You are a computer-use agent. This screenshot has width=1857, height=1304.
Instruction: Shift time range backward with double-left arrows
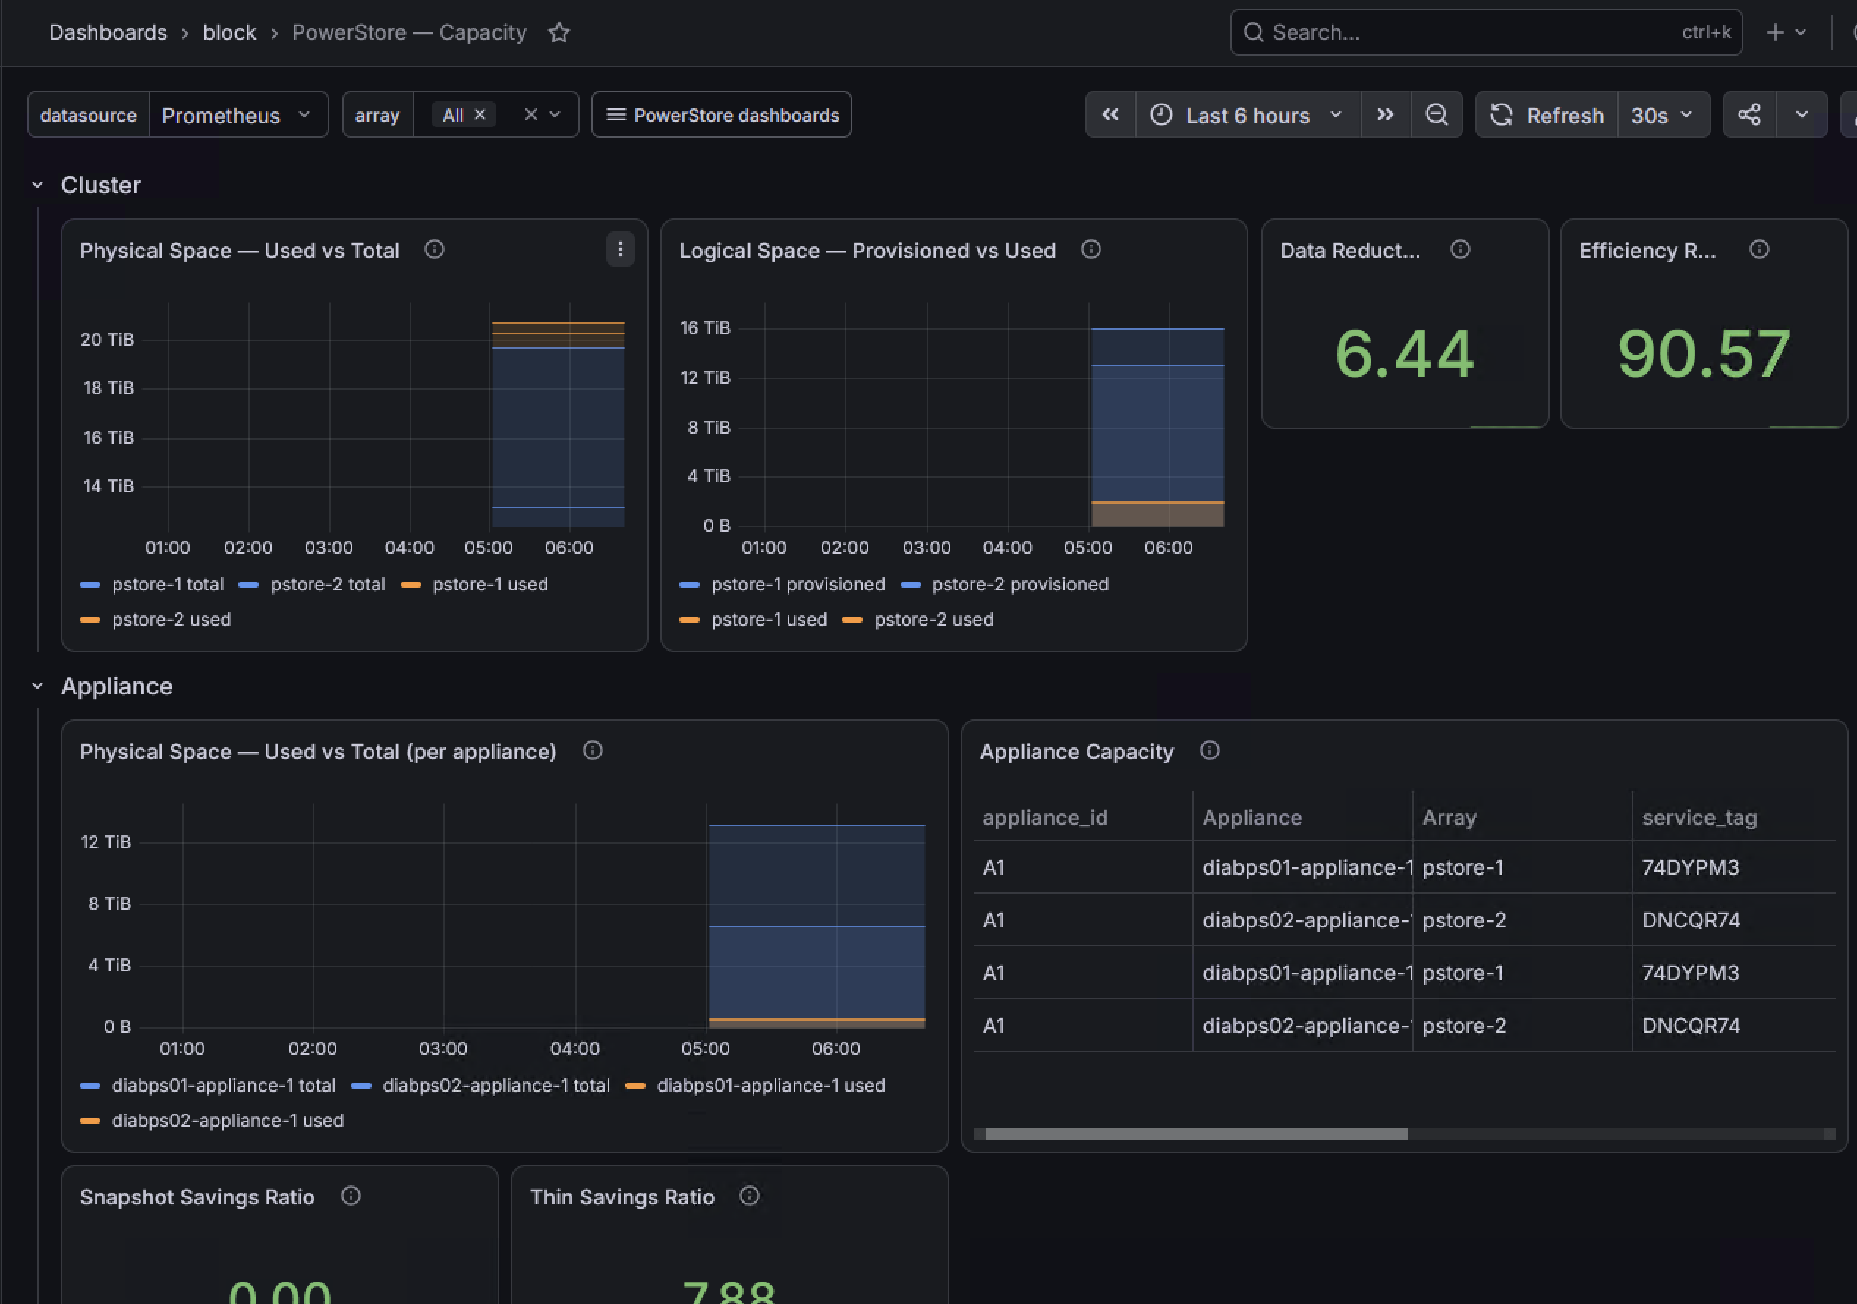[1110, 115]
